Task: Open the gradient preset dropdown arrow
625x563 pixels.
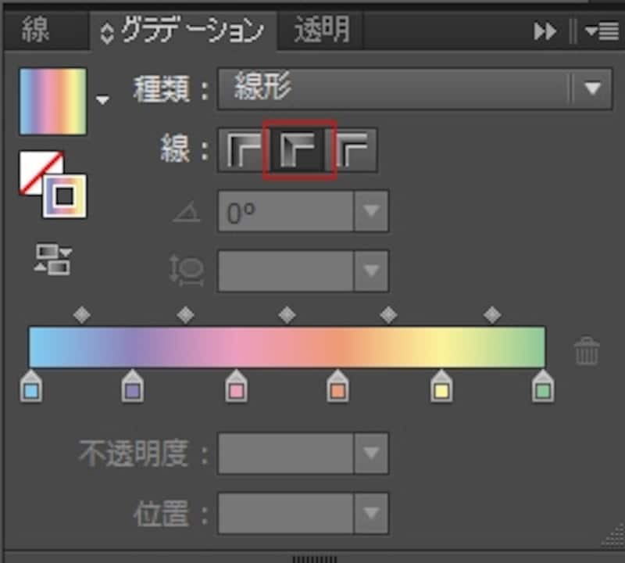Action: click(102, 100)
